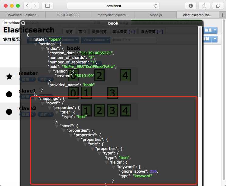Collapse the first "novel" mapping node
The width and height of the screenshot is (226, 186).
[x=43, y=103]
